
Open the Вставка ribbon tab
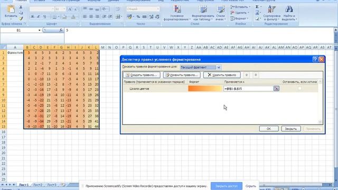[40, 1]
